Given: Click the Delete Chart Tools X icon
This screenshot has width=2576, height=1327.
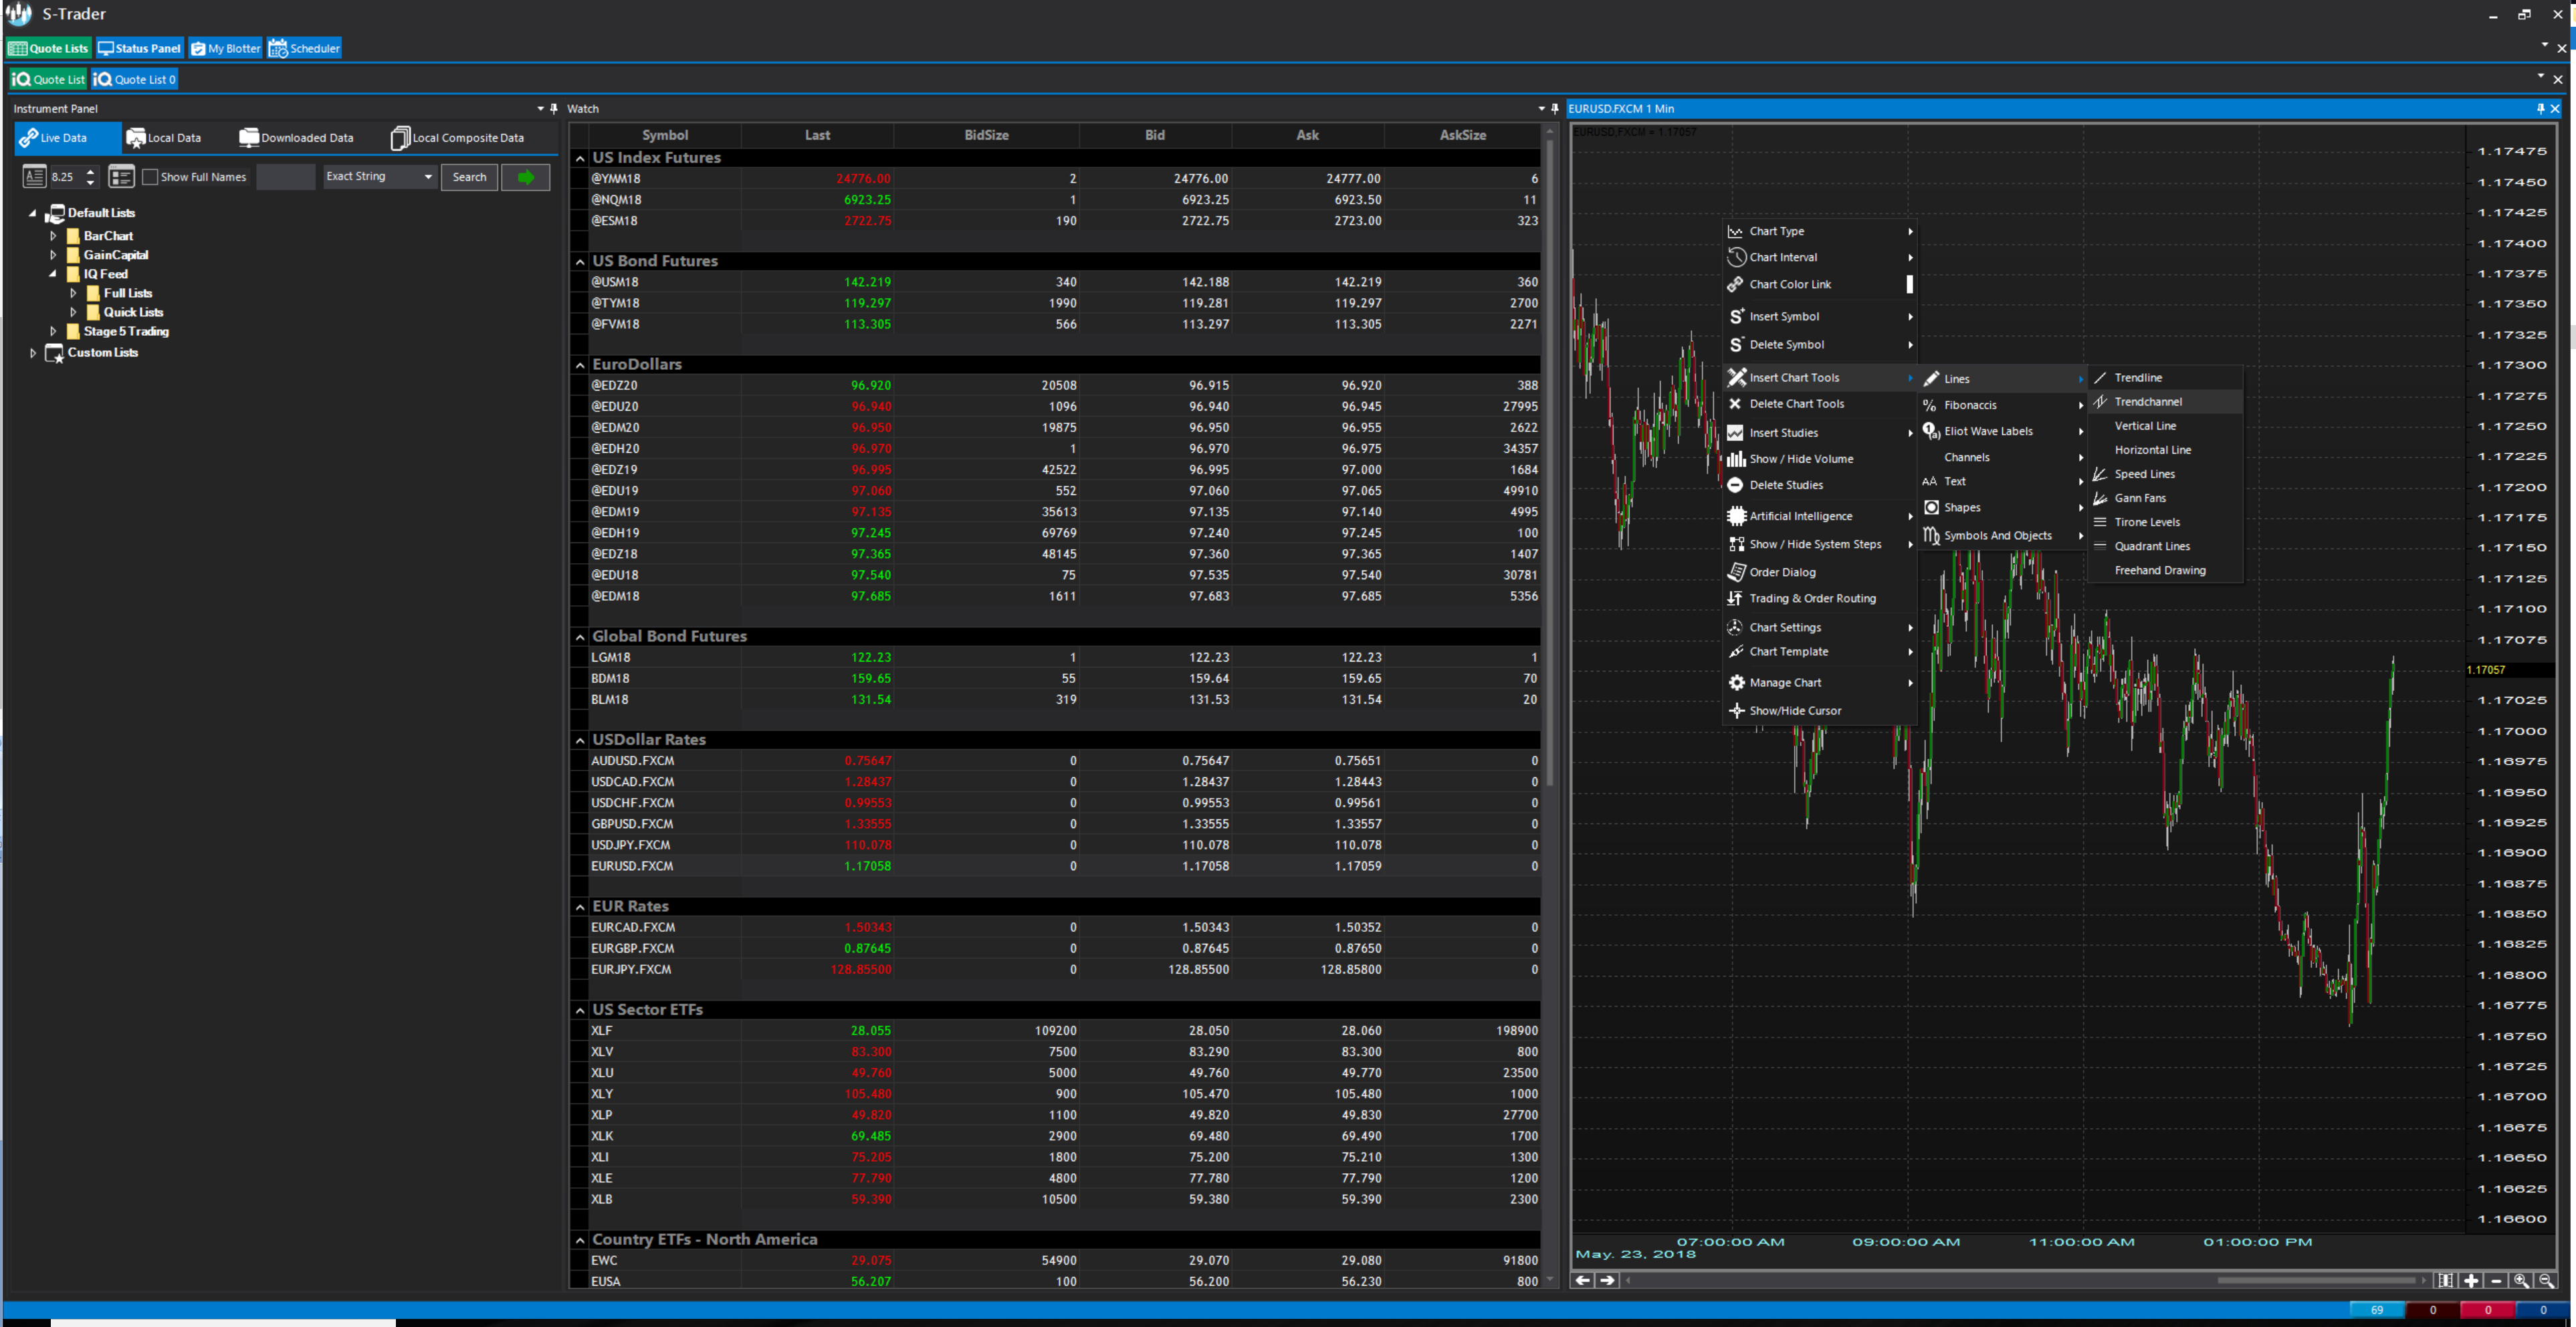Looking at the screenshot, I should tap(1735, 404).
